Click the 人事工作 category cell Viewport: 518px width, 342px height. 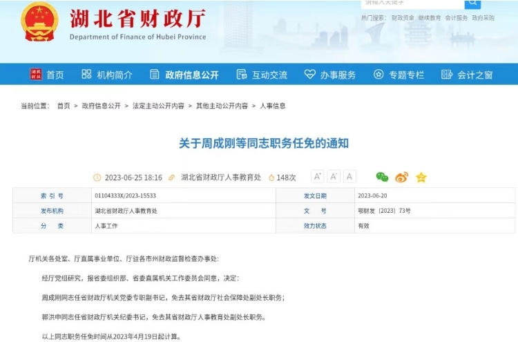tap(183, 226)
